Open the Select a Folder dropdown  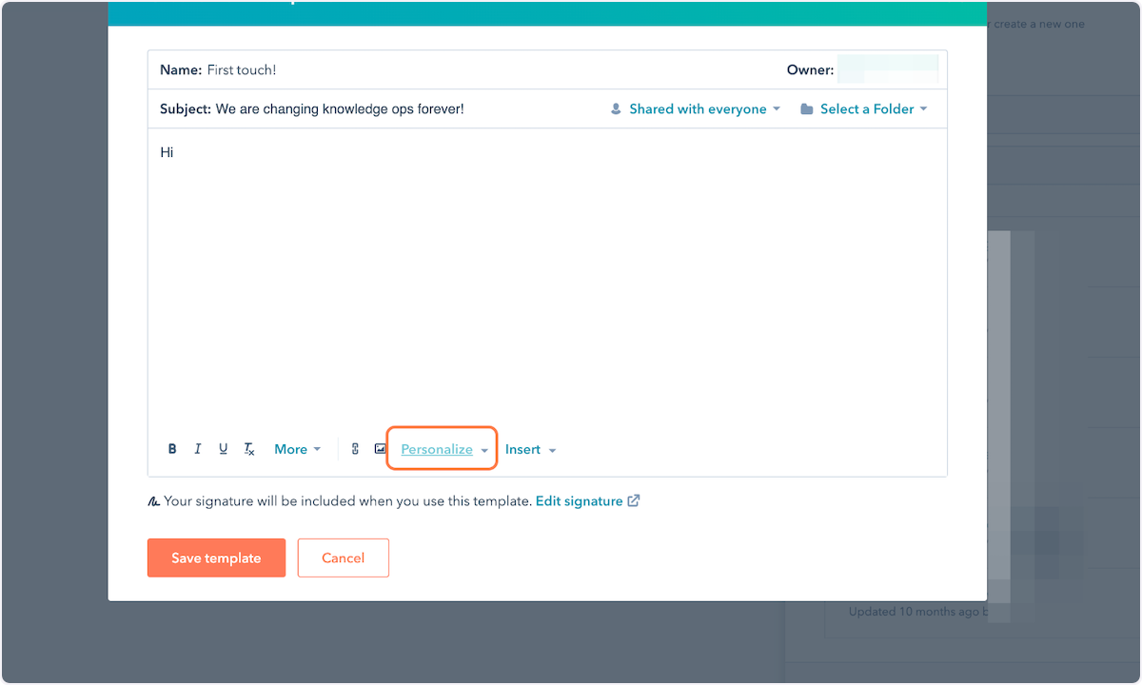pos(874,109)
